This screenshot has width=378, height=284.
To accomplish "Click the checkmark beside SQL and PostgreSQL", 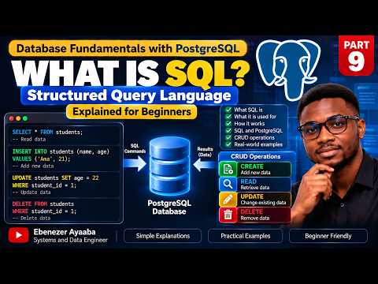I will (x=228, y=130).
